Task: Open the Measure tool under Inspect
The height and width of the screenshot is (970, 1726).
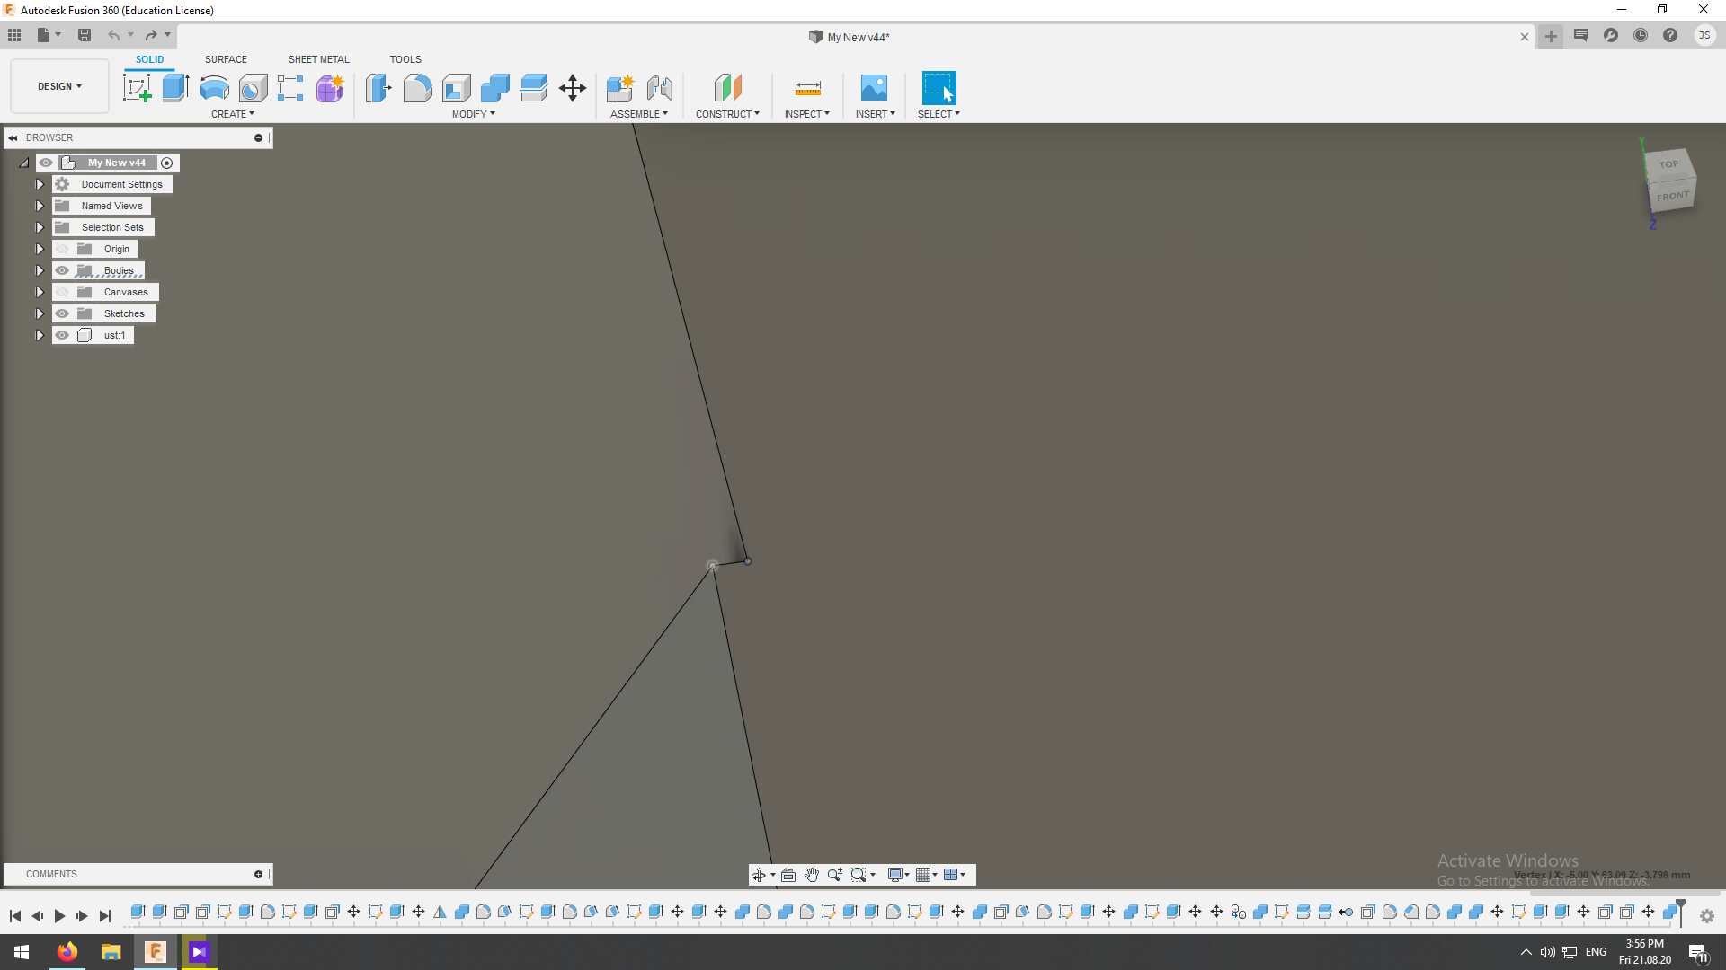Action: [806, 87]
